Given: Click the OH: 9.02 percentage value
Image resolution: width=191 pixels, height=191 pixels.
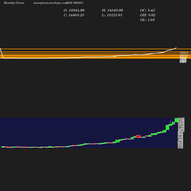Looking at the screenshot, I should point(148,15).
